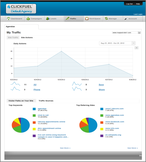
Task: Click the orange swatch beside www.facebook.com
Action: 102,123
